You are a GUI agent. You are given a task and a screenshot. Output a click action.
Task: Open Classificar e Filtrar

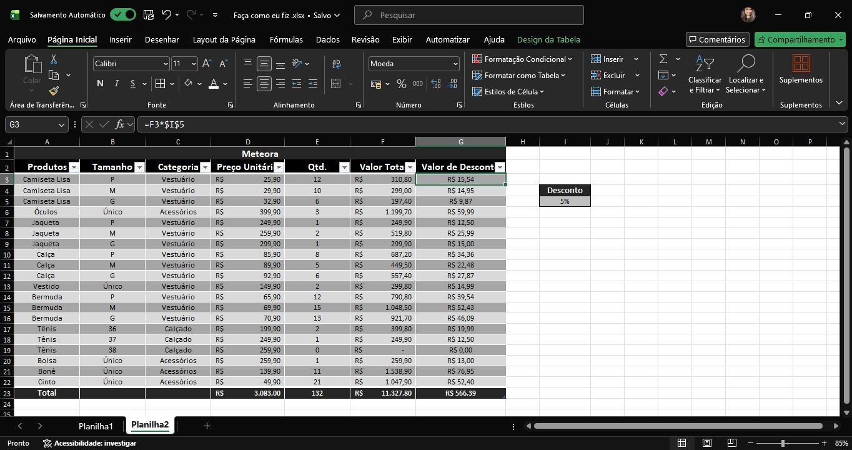click(705, 74)
